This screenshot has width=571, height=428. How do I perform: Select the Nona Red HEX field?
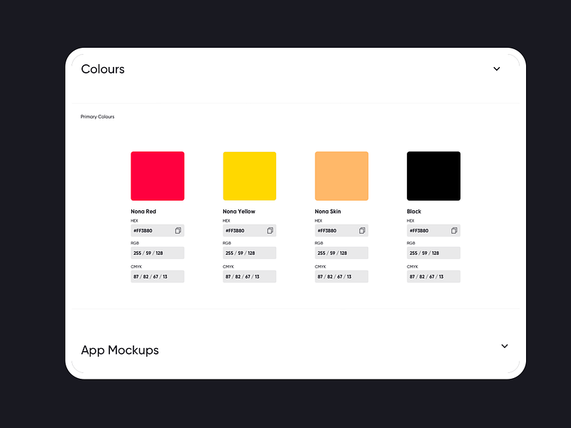tap(157, 230)
